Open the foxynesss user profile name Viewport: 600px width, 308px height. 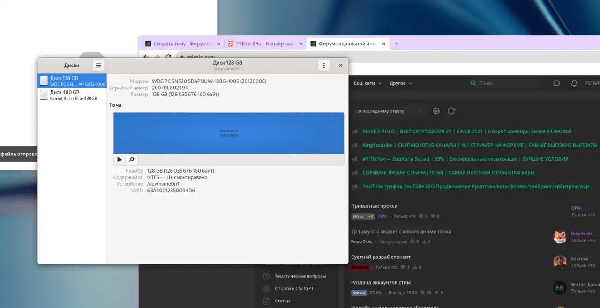point(581,234)
